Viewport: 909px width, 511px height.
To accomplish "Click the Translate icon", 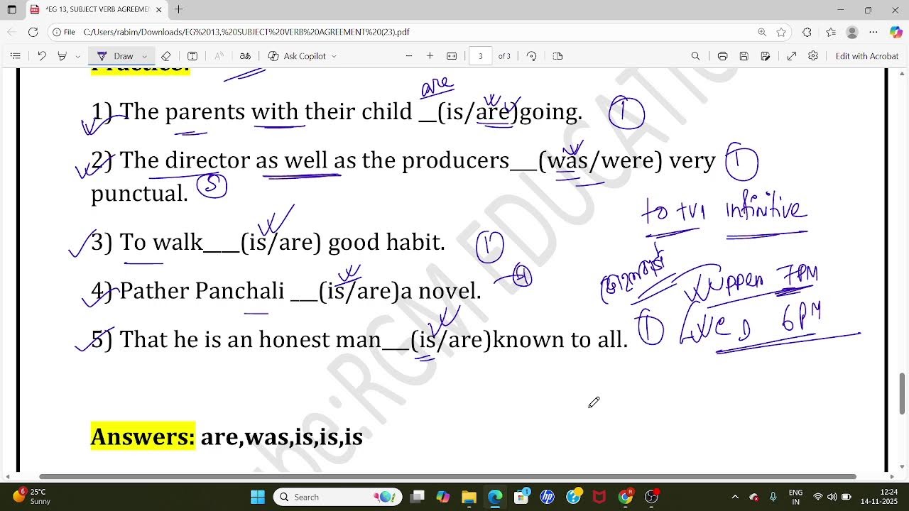I will pos(245,56).
